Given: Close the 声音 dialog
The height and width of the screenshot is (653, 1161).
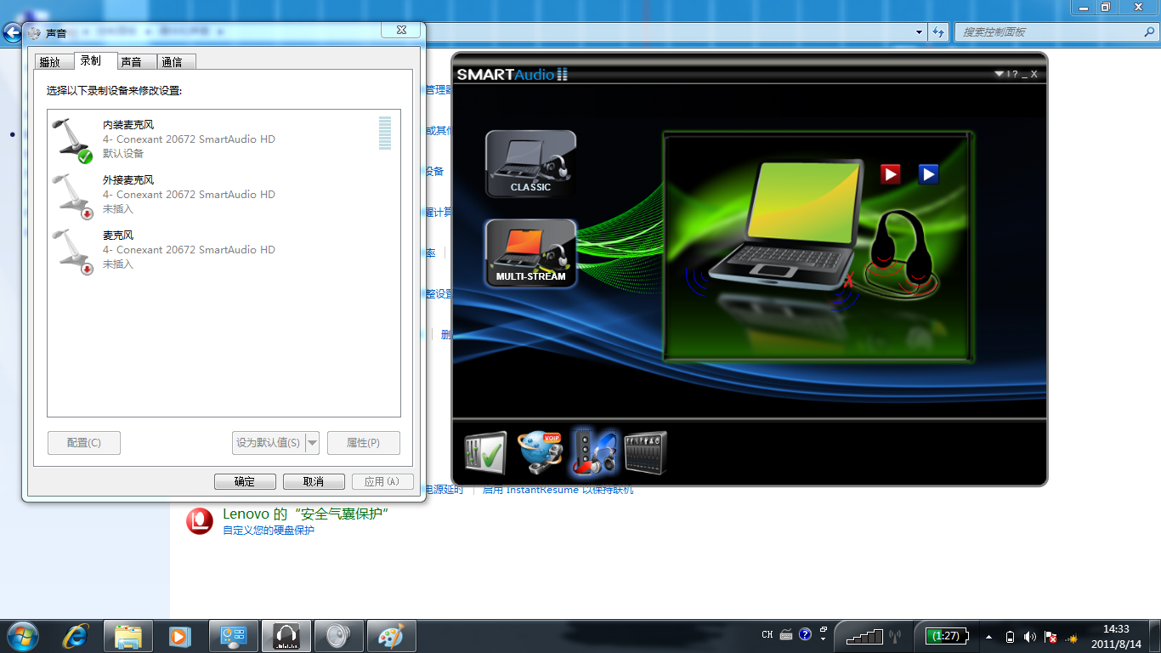Looking at the screenshot, I should 400,30.
